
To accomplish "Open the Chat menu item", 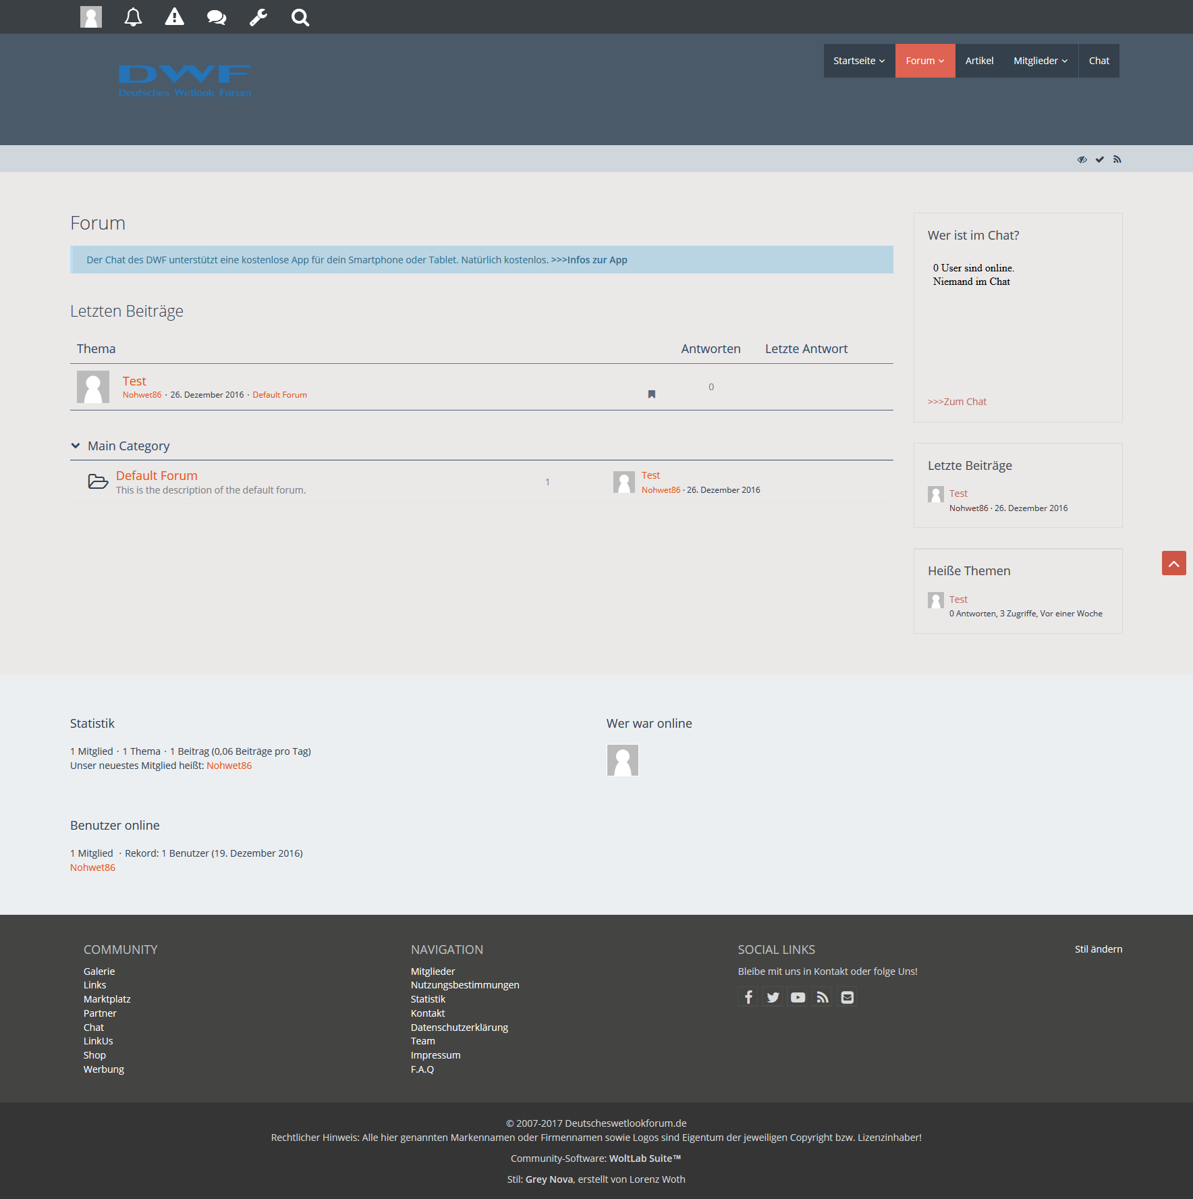I will click(x=1099, y=61).
